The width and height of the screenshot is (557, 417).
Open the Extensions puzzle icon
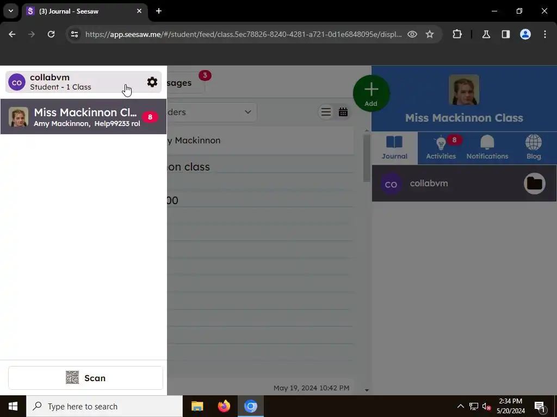(457, 34)
